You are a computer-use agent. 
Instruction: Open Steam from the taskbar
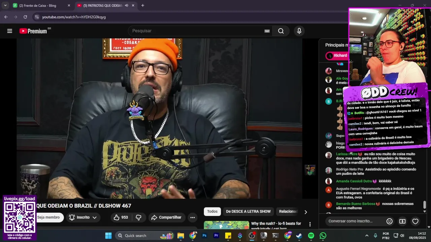point(299,236)
